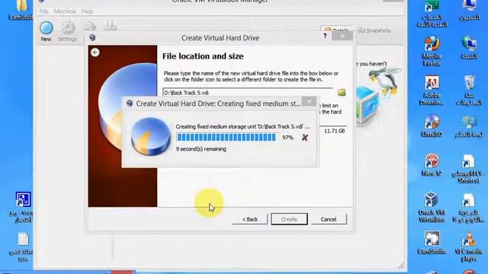488x274 pixels.
Task: Click the 97% progress percentage label
Action: (287, 137)
